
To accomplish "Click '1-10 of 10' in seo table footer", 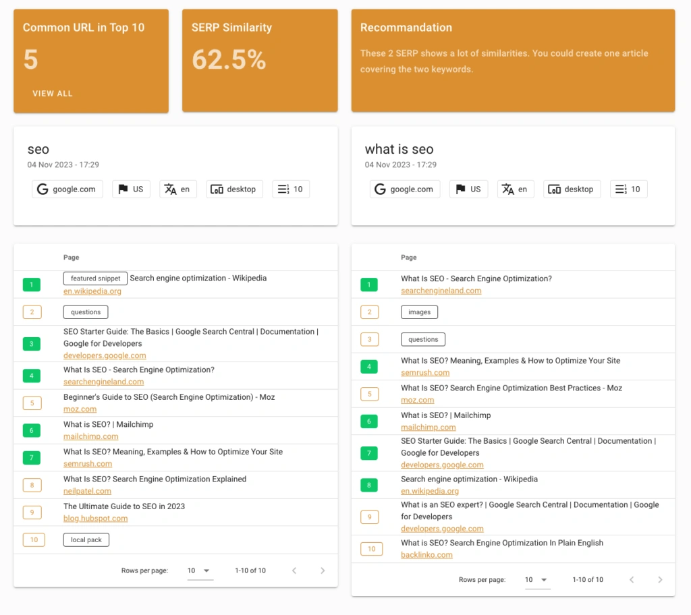I will click(250, 570).
